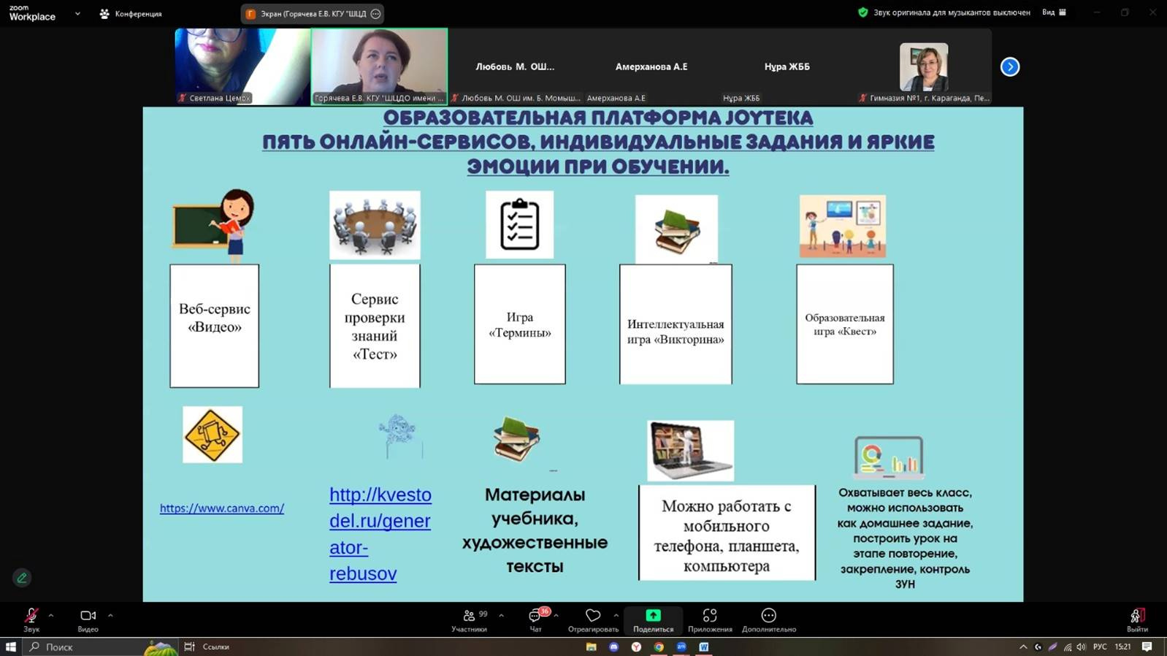The width and height of the screenshot is (1167, 656).
Task: Open Microsoft Word from the taskbar
Action: 704,647
